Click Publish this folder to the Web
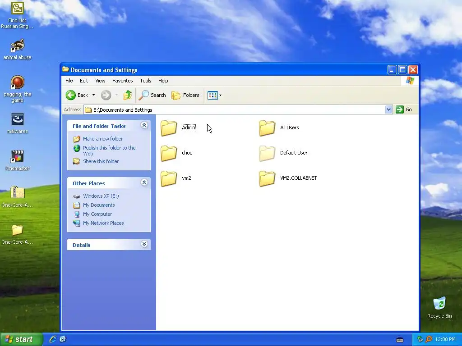 click(109, 150)
